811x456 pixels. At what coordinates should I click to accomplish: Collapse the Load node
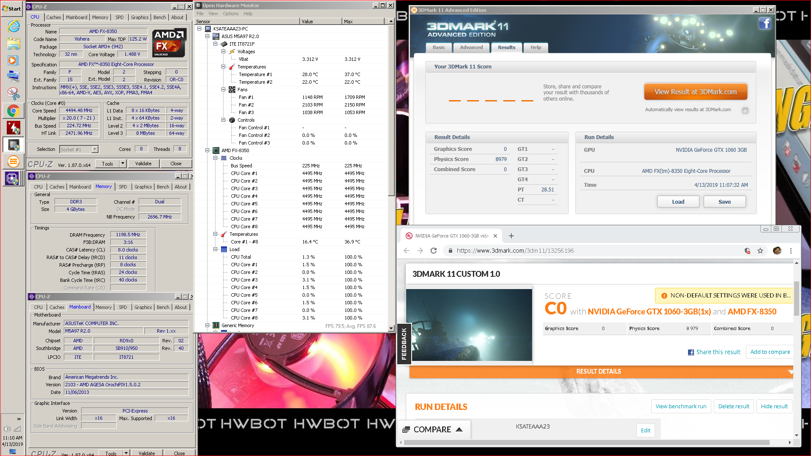(x=215, y=249)
